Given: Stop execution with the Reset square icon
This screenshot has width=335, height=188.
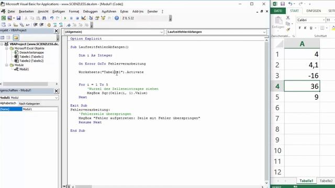Looking at the screenshot, I should pyautogui.click(x=77, y=18).
